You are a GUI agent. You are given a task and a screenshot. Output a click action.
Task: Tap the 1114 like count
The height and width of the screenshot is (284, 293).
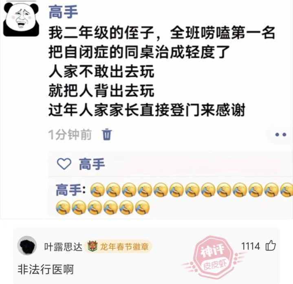coord(250,246)
